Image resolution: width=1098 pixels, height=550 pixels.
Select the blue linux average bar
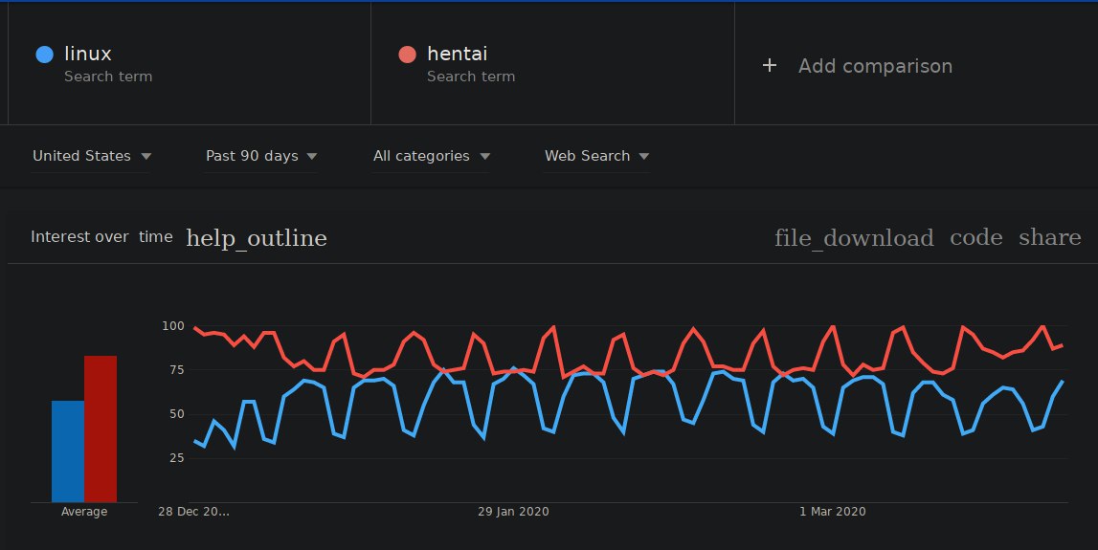tap(68, 451)
